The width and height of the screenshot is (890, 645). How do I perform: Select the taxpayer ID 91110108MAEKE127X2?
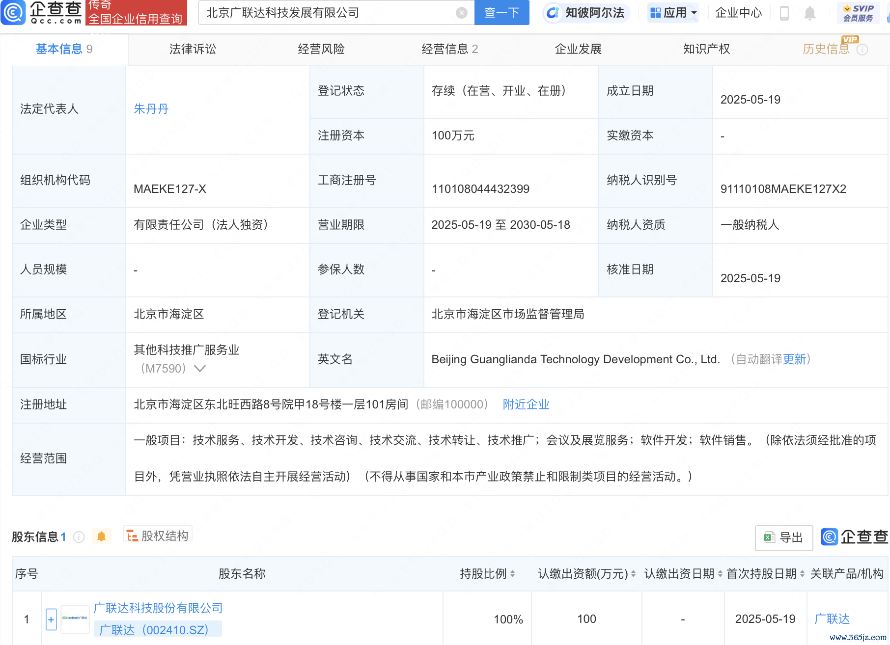pyautogui.click(x=783, y=189)
